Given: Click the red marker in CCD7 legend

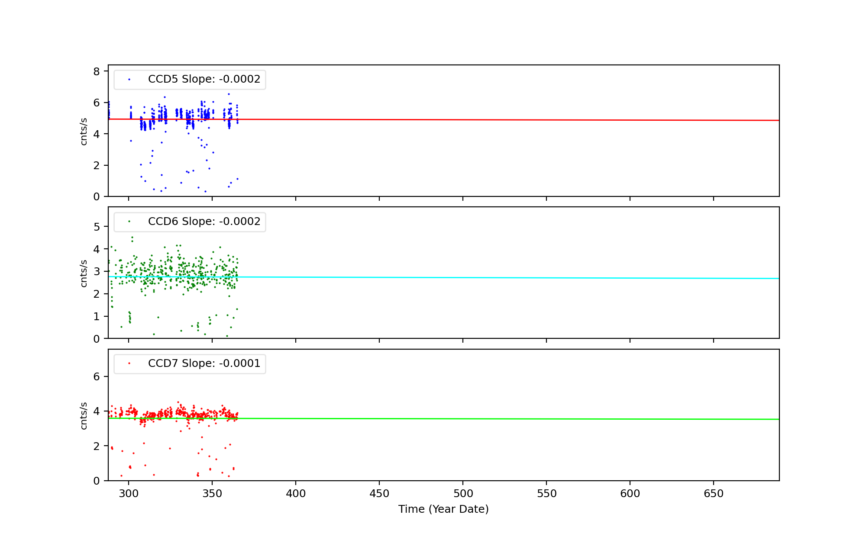Looking at the screenshot, I should [129, 363].
